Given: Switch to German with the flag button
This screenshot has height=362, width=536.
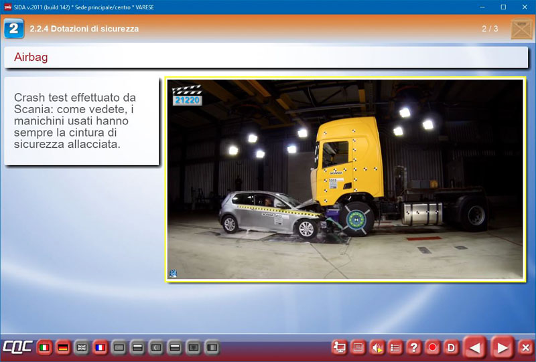Looking at the screenshot, I should (63, 347).
